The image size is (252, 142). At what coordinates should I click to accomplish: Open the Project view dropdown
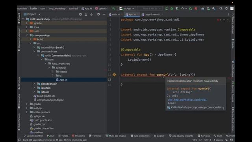pos(39,14)
